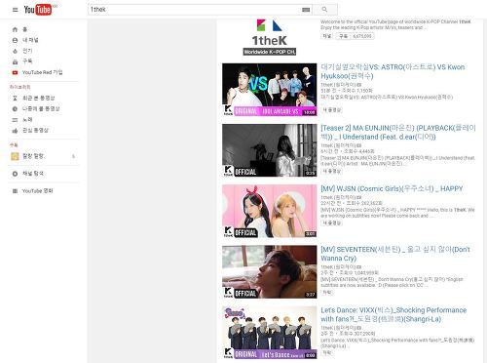This screenshot has width=487, height=363.
Task: Click the channel badge under 1theK description
Action: pos(326,36)
